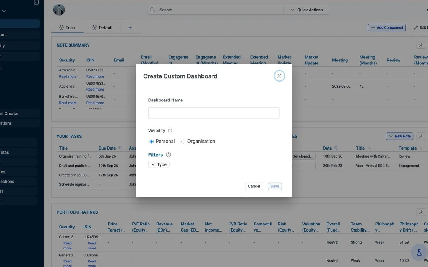Click the 2023-03-02 meeting date cell
Viewport: 428px width, 267px height.
coord(341,86)
